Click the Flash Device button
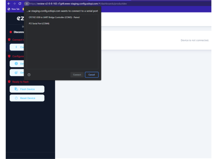Image resolution: width=217 pixels, height=159 pixels. 27,89
